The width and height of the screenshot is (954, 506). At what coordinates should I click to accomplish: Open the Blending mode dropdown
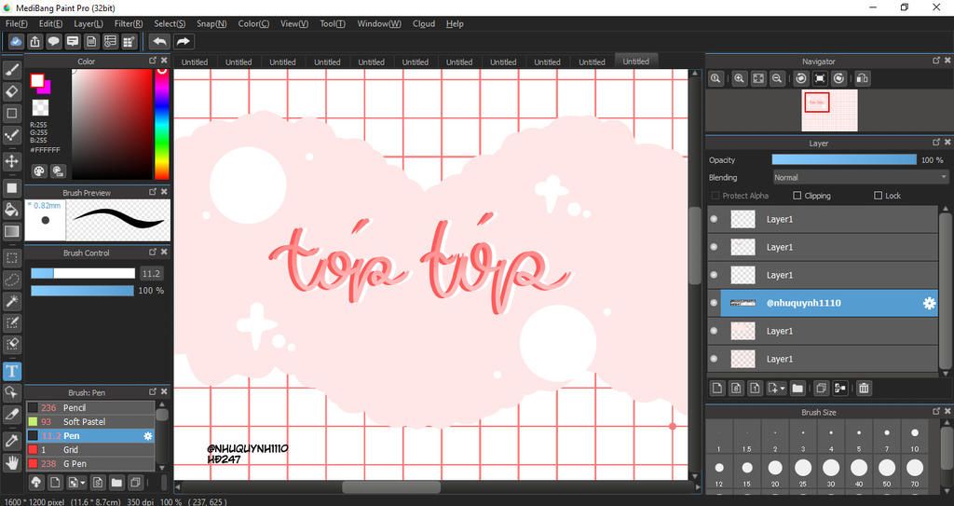(x=860, y=178)
